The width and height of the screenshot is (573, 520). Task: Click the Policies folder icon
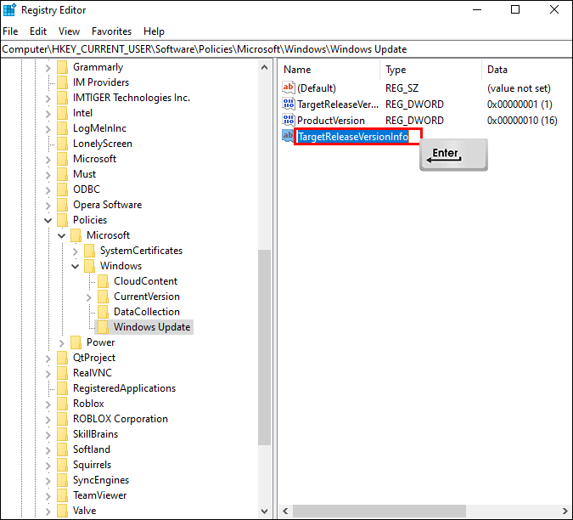coord(63,221)
